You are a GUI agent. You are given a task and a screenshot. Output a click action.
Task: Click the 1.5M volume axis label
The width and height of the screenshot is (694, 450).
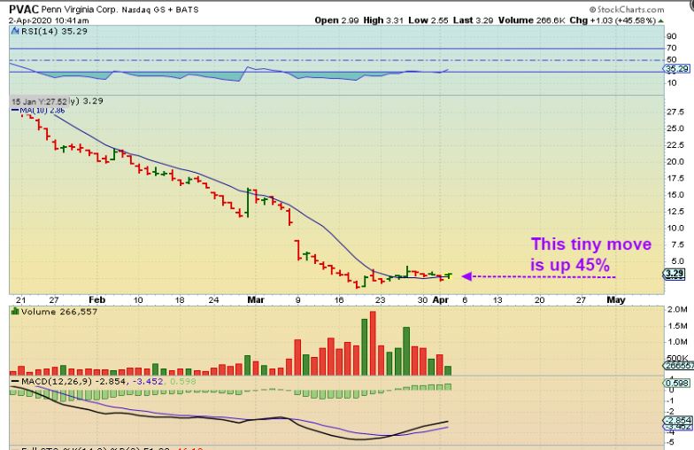(676, 326)
